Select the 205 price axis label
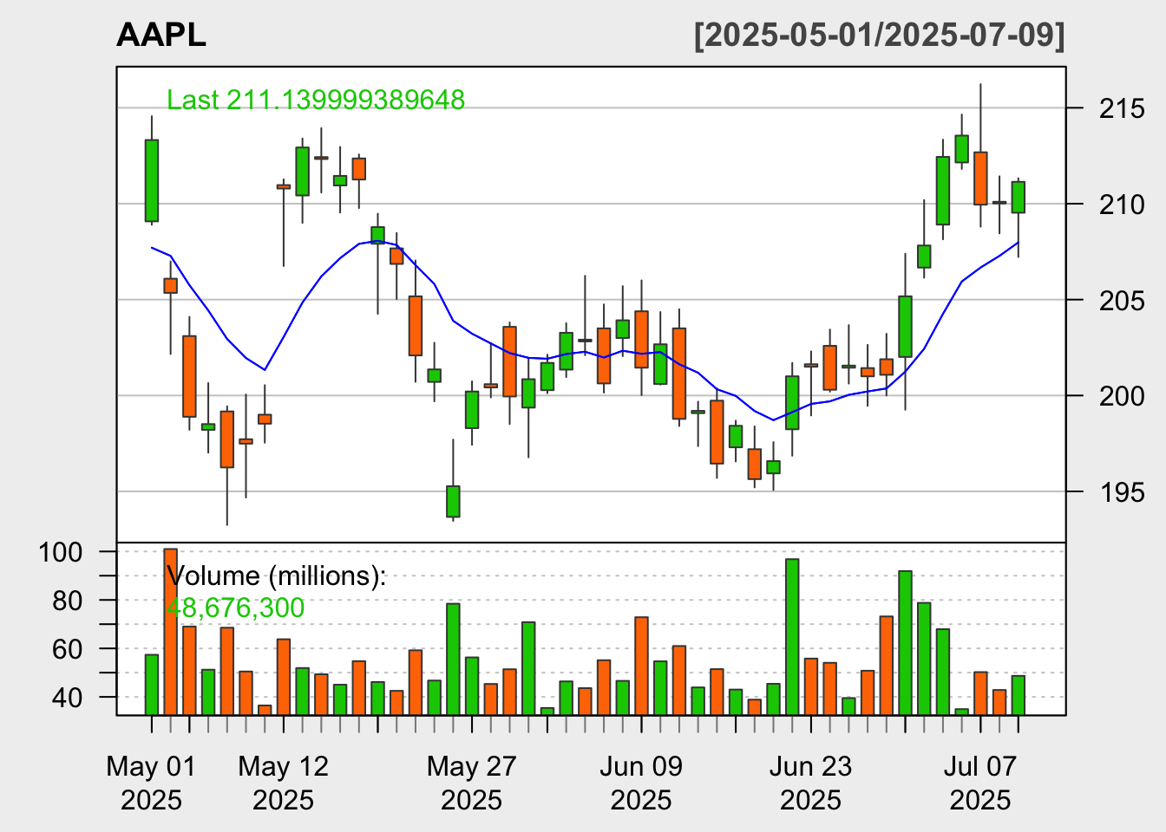The width and height of the screenshot is (1166, 832). tap(1122, 301)
